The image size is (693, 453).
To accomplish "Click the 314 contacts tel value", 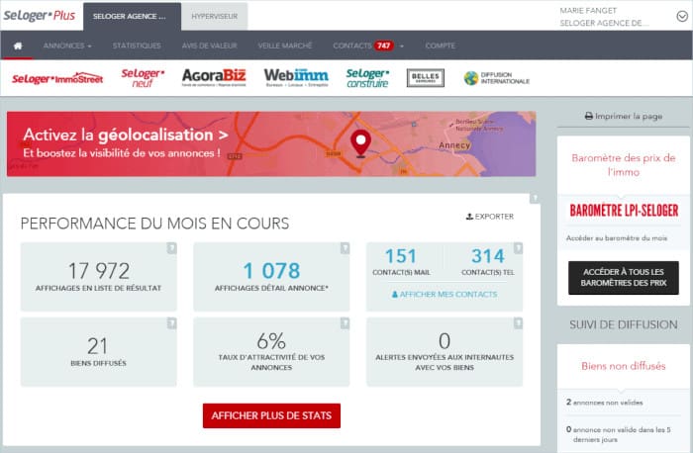I will [487, 256].
